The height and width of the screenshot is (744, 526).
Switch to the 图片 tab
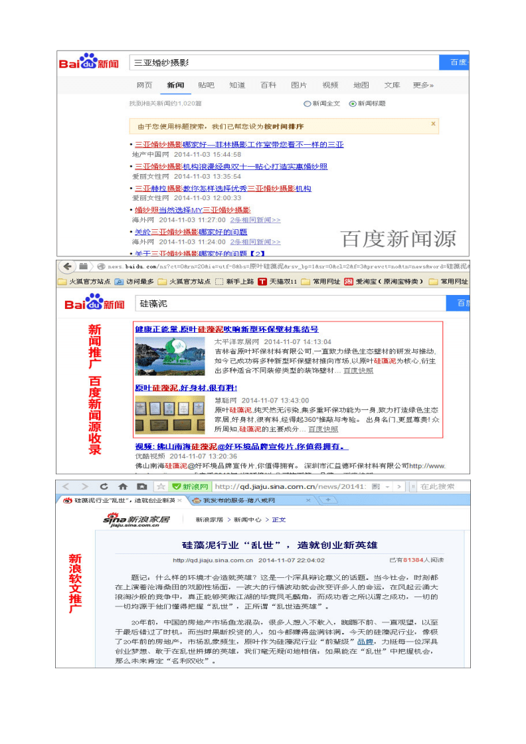[299, 86]
